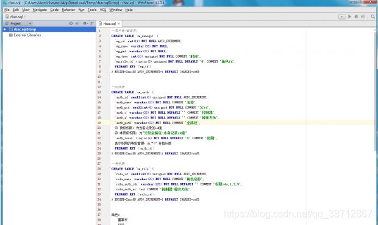This screenshot has width=378, height=225.
Task: Switch to the rbac.sql editor tab
Action: point(110,24)
